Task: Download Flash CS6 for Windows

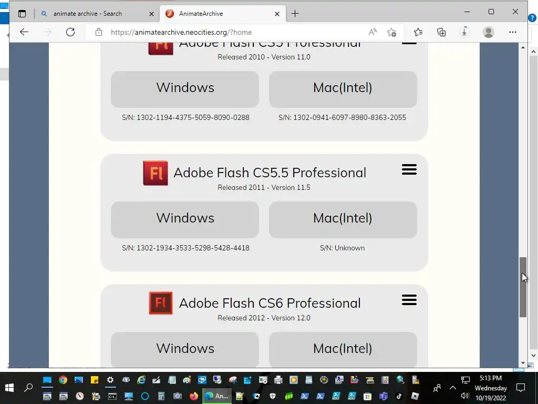Action: pyautogui.click(x=185, y=349)
